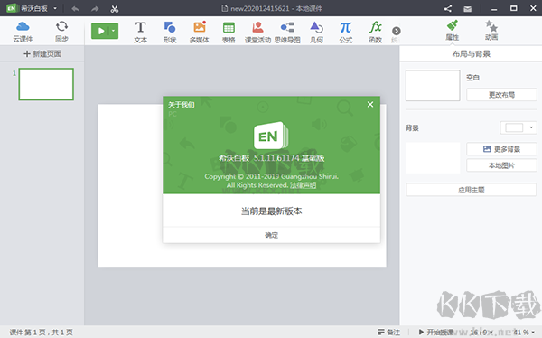
Task: Open the 法律声明 legal notice link
Action: tap(303, 185)
